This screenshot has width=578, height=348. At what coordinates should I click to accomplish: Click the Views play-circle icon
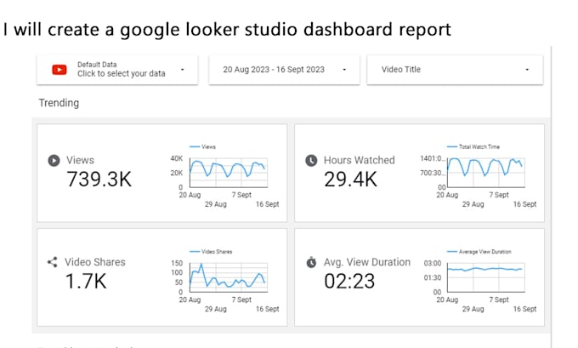point(54,161)
